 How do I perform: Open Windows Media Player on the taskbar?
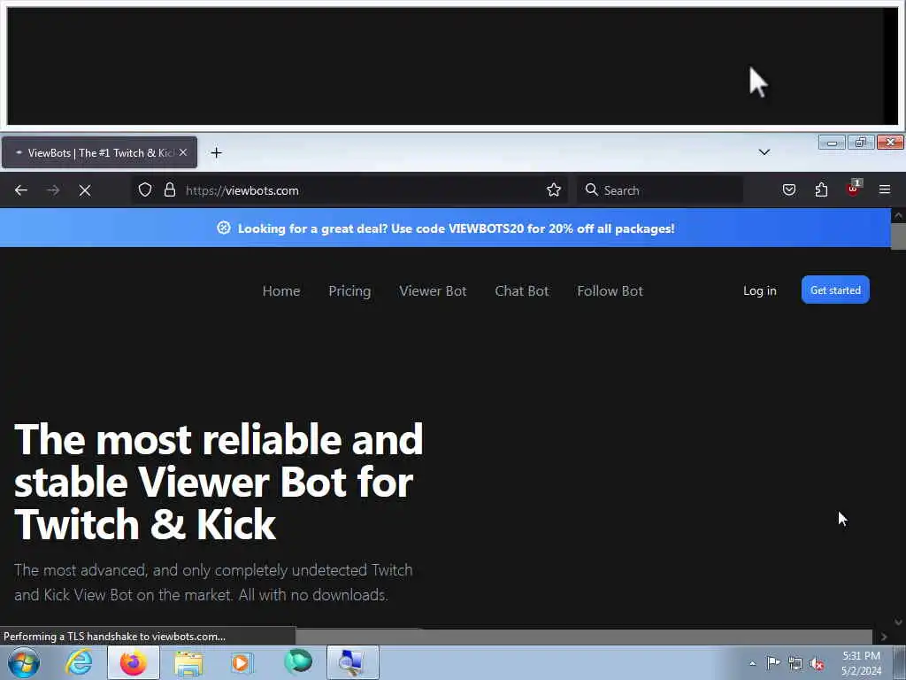pyautogui.click(x=242, y=662)
